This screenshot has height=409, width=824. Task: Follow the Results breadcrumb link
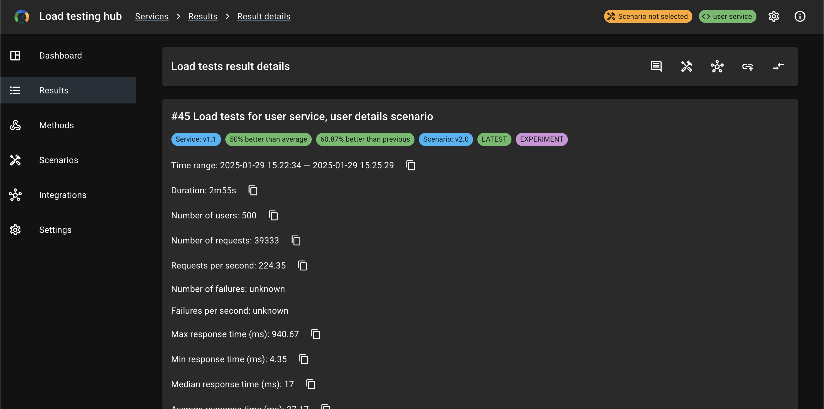pos(202,16)
